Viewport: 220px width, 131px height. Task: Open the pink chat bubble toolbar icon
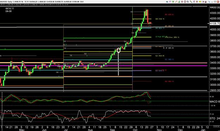pyautogui.click(x=170, y=2)
